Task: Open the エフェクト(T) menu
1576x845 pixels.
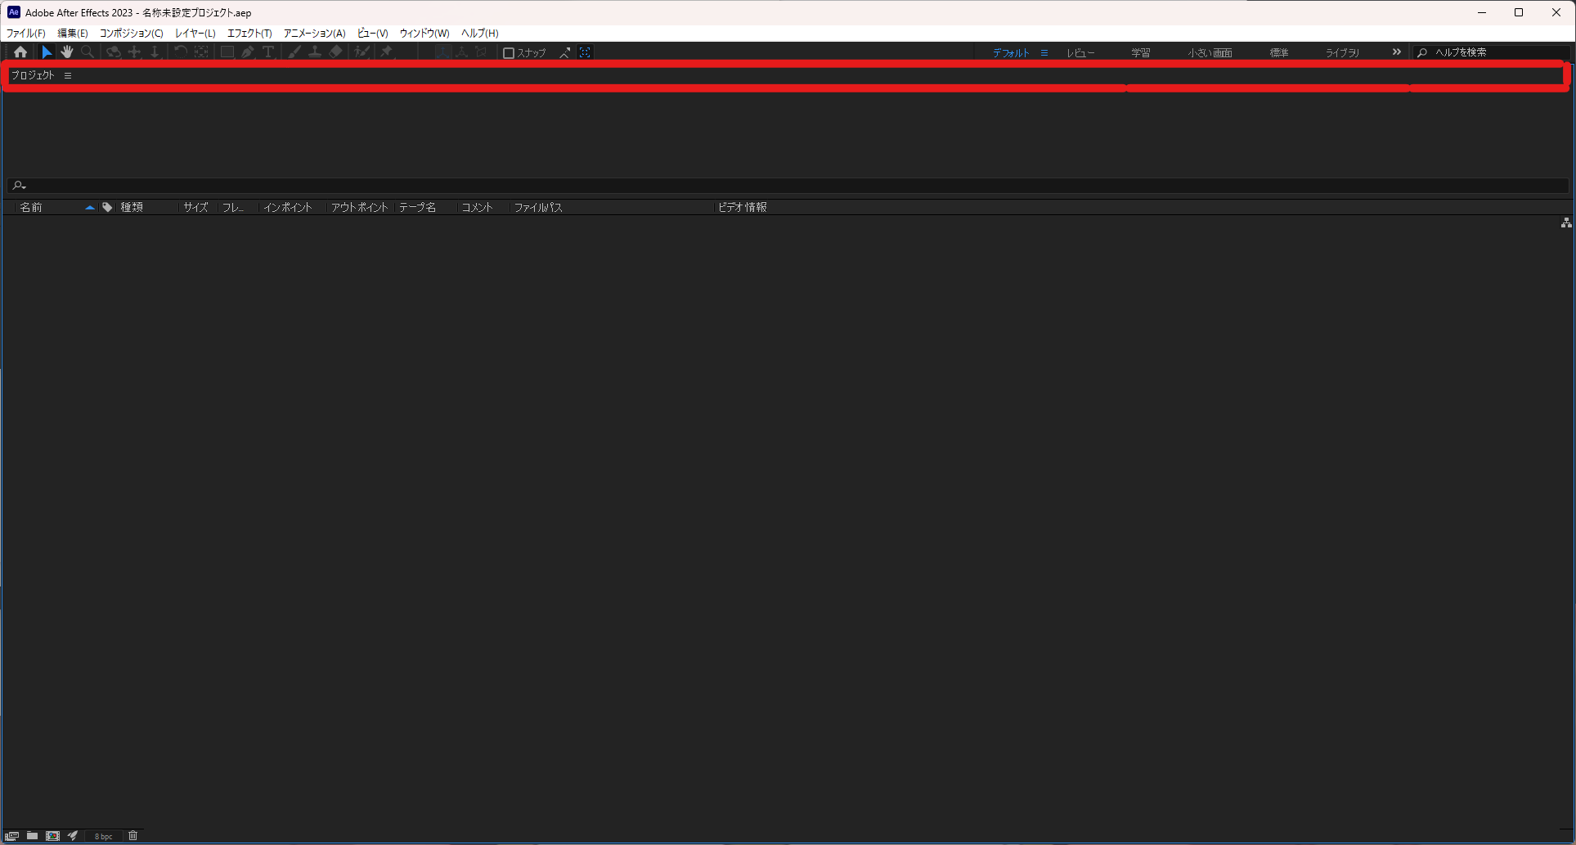Action: point(249,34)
